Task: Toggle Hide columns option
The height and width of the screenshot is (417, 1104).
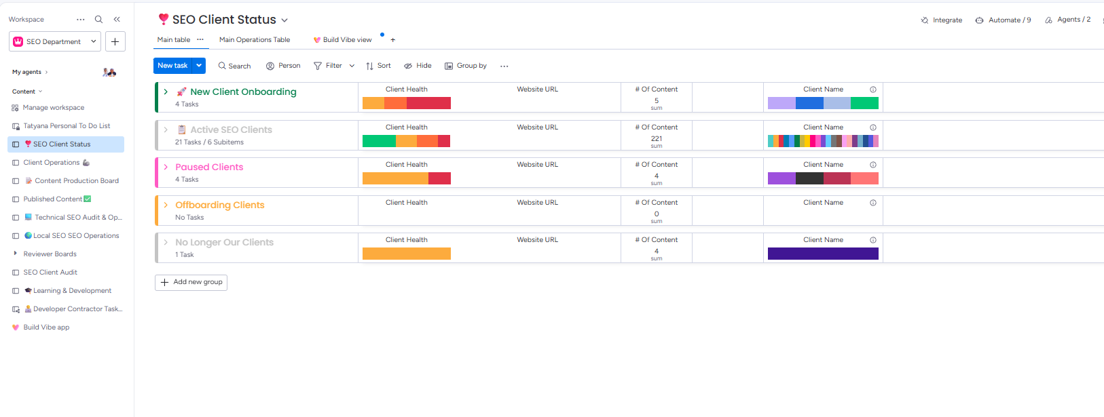Action: pos(418,66)
